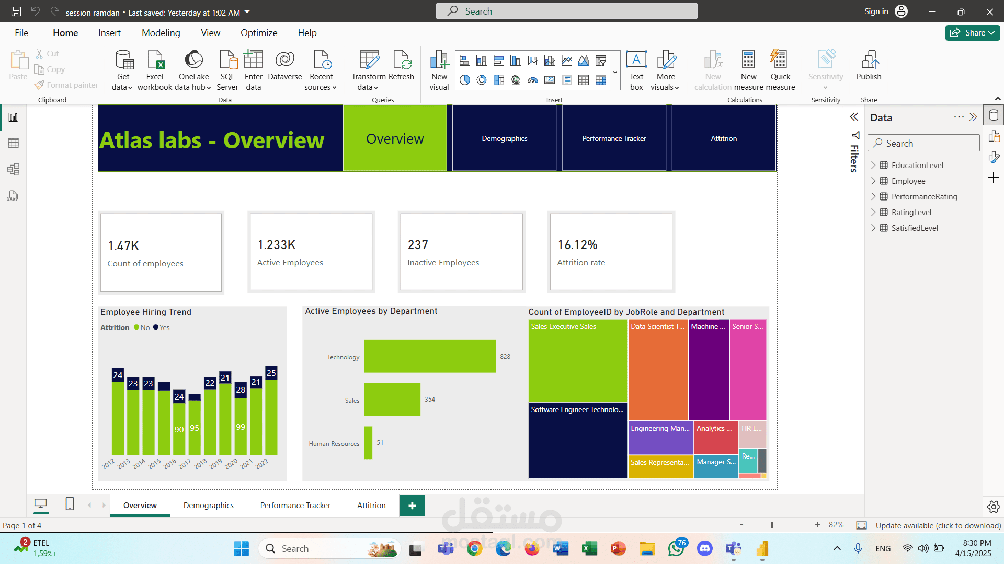
Task: Open DAX query view in left sidebar
Action: (x=13, y=196)
